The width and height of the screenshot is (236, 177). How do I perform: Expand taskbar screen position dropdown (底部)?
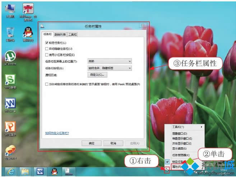coord(110,62)
